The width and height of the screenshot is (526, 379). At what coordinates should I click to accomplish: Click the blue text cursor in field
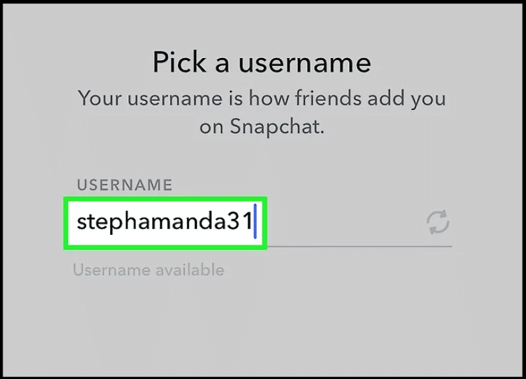pyautogui.click(x=255, y=222)
